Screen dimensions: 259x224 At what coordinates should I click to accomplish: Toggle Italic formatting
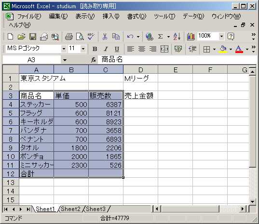pyautogui.click(x=106, y=49)
